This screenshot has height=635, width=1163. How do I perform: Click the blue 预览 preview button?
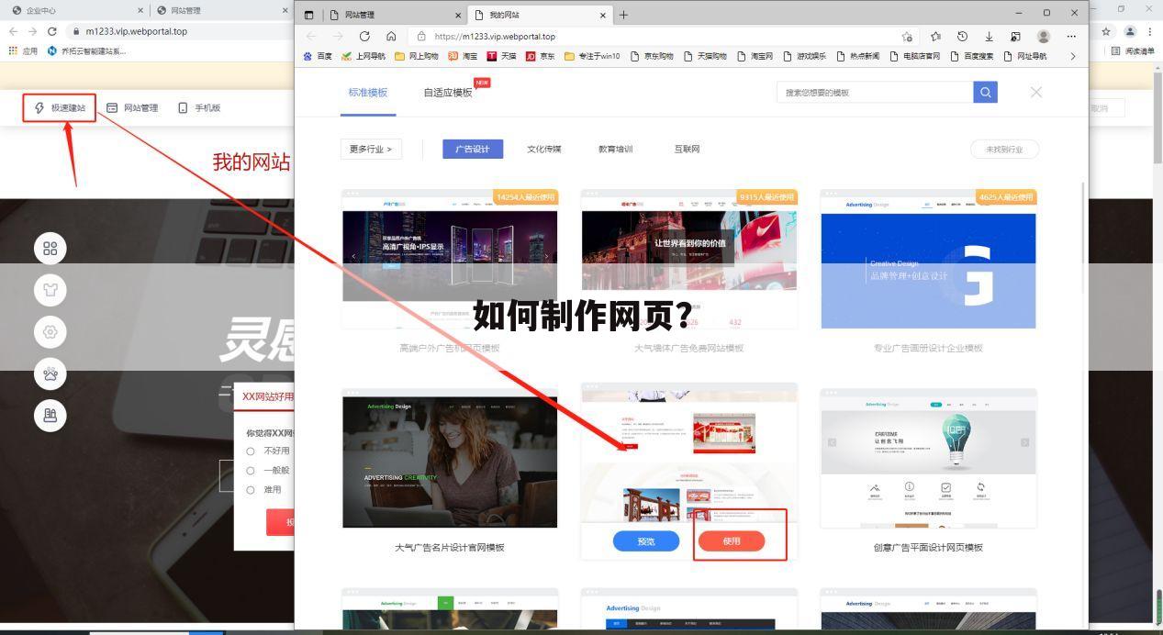click(x=646, y=541)
